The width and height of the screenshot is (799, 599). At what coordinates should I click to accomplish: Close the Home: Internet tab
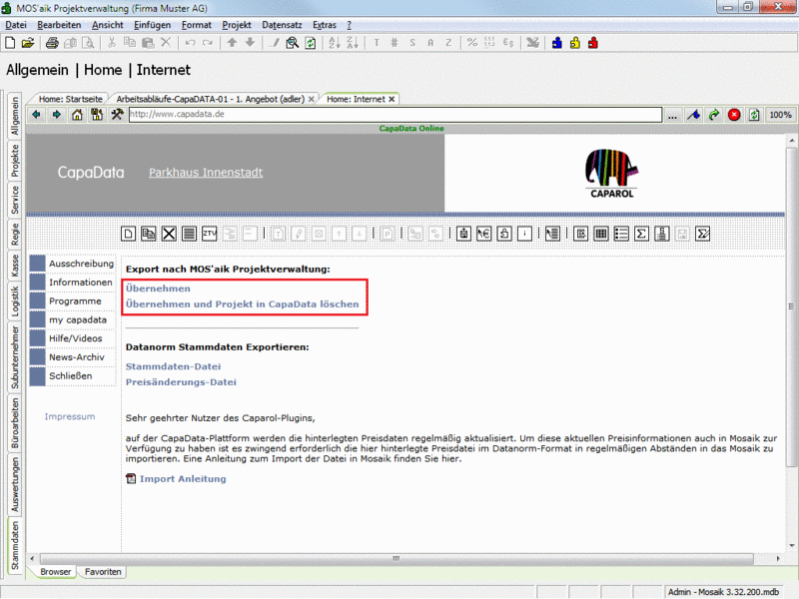coord(392,99)
